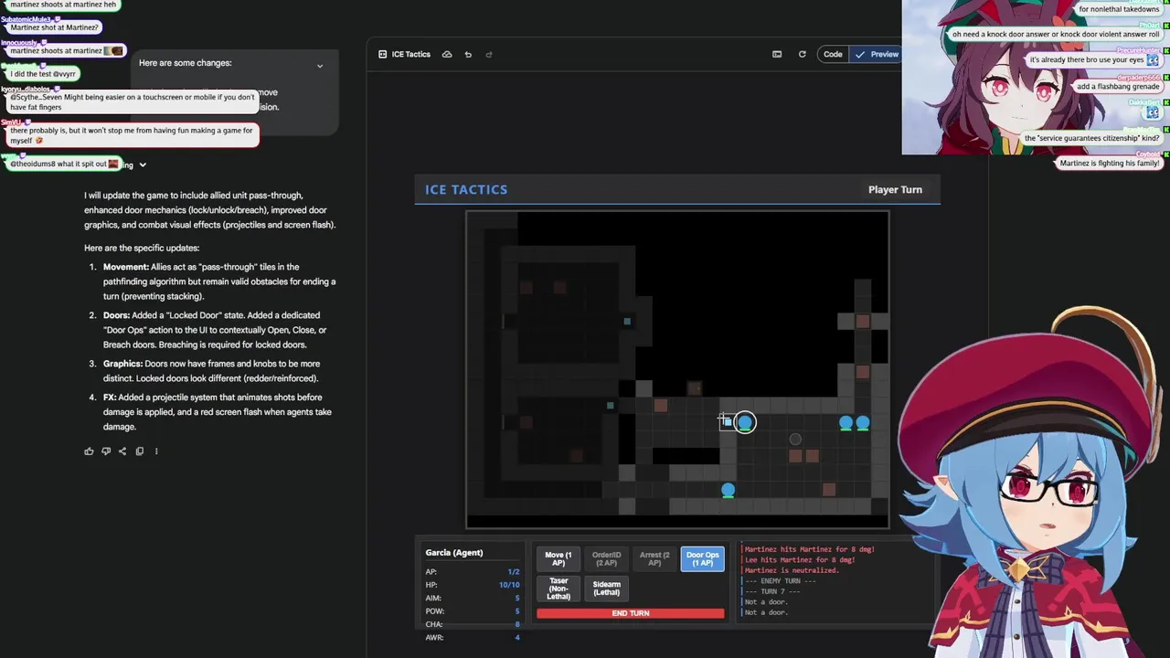The width and height of the screenshot is (1170, 658).
Task: Switch to the Code view
Action: pos(833,54)
